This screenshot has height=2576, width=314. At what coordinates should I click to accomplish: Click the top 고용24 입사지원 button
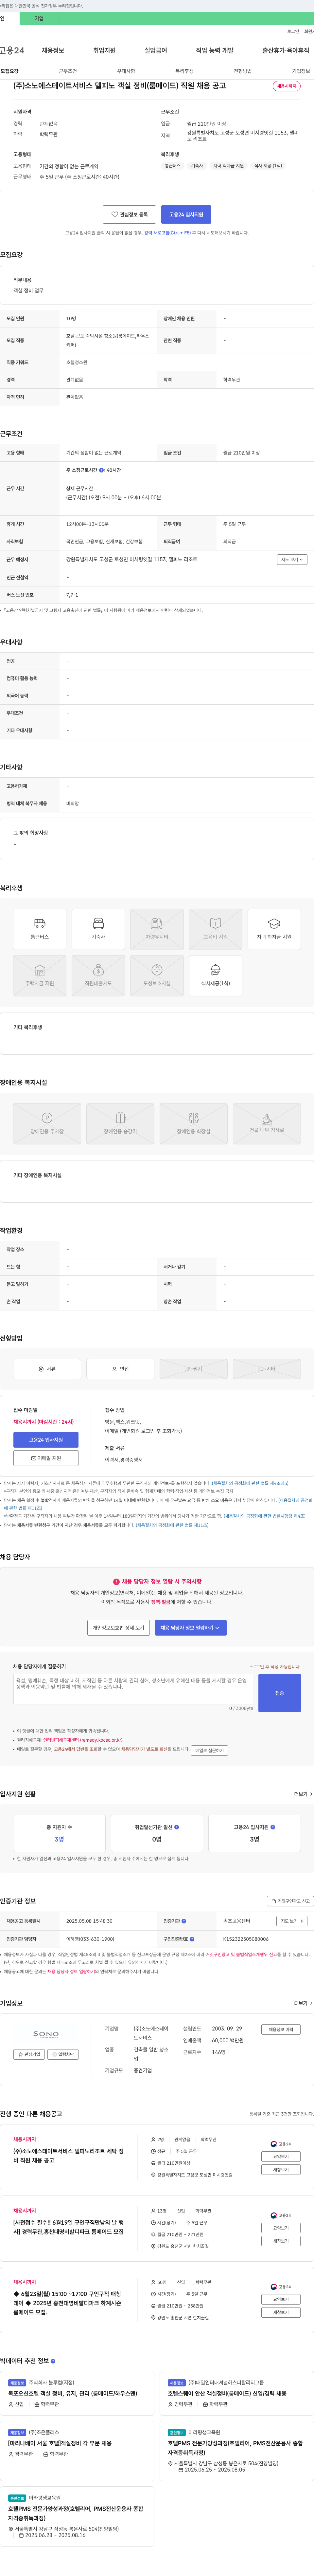(x=186, y=214)
